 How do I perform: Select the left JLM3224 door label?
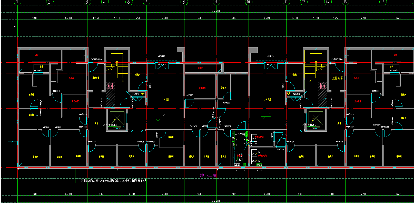pos(162,56)
